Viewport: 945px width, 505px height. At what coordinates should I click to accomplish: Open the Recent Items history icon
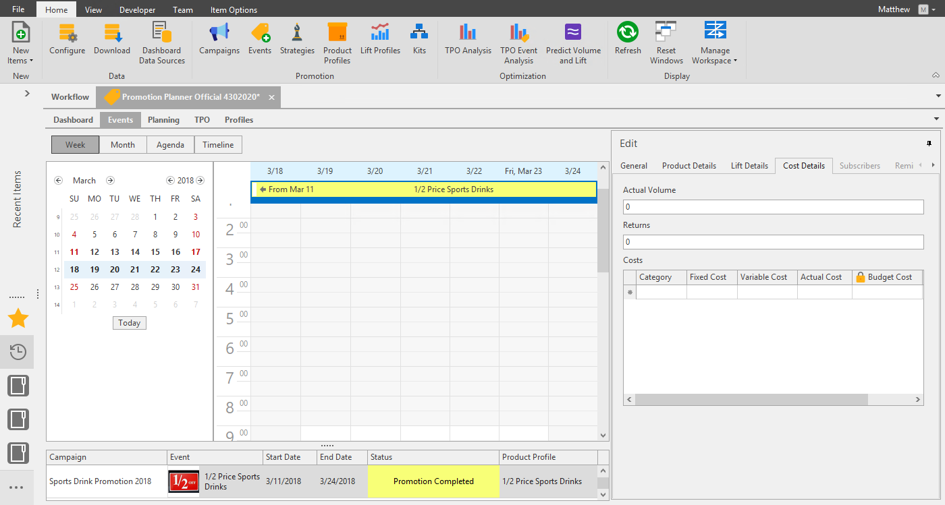(18, 351)
